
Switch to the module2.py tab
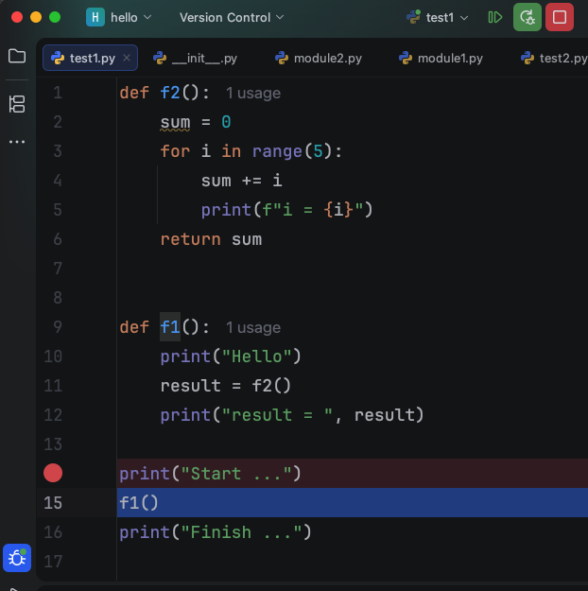click(x=318, y=59)
